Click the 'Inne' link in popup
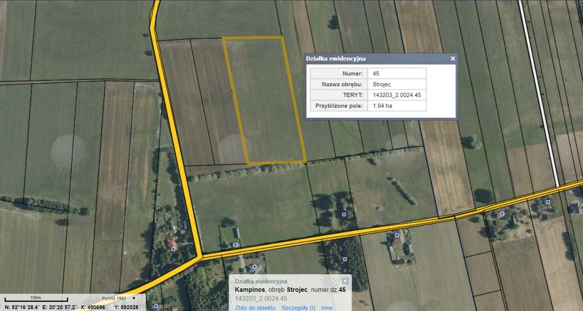This screenshot has width=583, height=311. 327,308
